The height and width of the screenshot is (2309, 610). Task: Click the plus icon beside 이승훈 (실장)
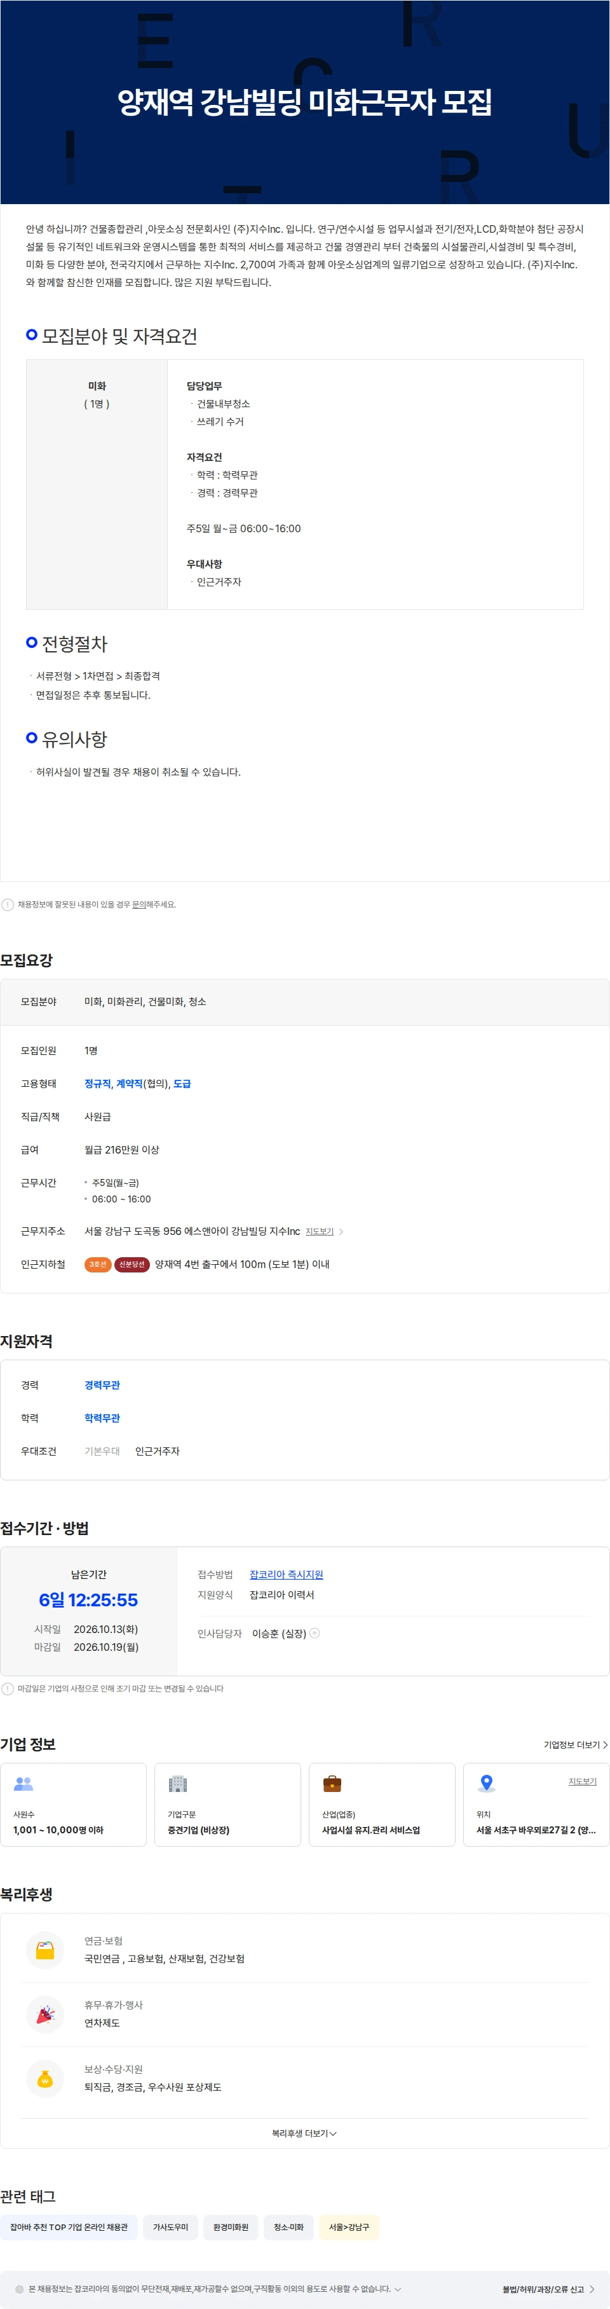click(x=315, y=1633)
